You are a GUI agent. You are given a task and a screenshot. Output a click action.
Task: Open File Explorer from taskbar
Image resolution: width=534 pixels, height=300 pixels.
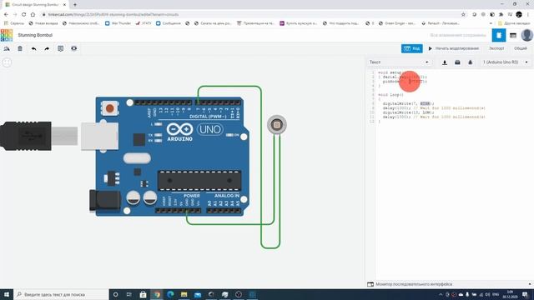184,294
